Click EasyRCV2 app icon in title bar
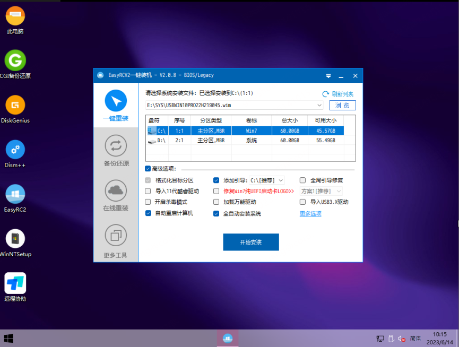Viewport: 459px width, 347px height. (100, 75)
